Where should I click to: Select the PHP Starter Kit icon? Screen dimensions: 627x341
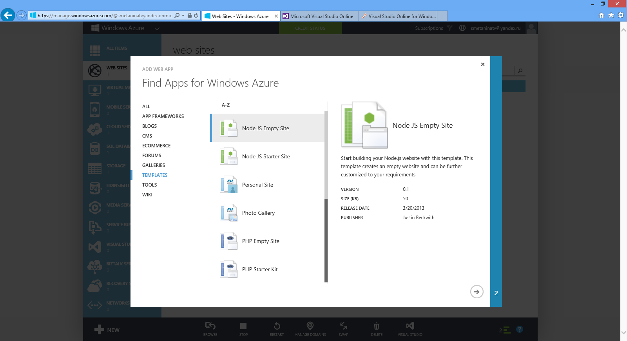[x=229, y=269]
